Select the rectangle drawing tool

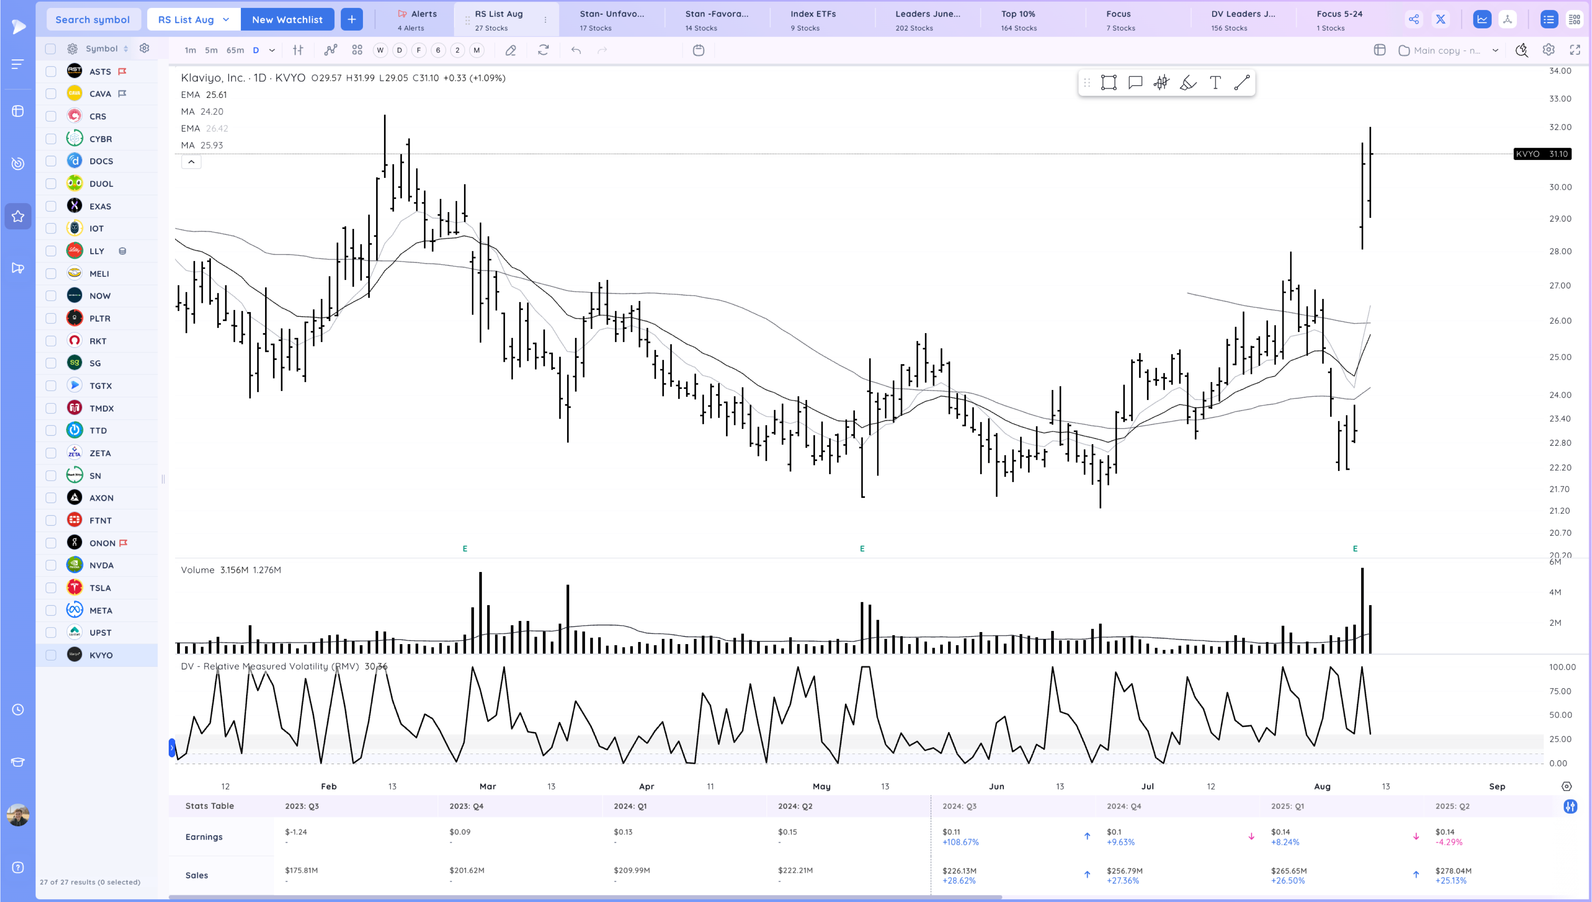1108,83
